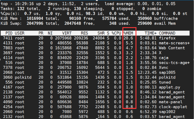Select the sap1002 command
194x119 pixels.
pos(167,112)
